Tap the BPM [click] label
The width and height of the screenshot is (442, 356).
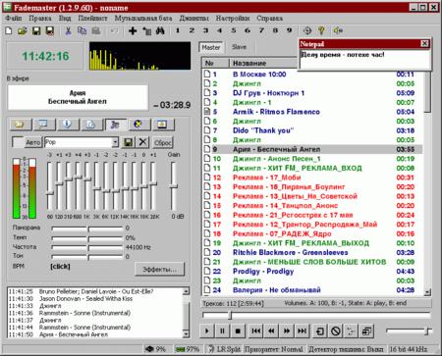pos(60,267)
